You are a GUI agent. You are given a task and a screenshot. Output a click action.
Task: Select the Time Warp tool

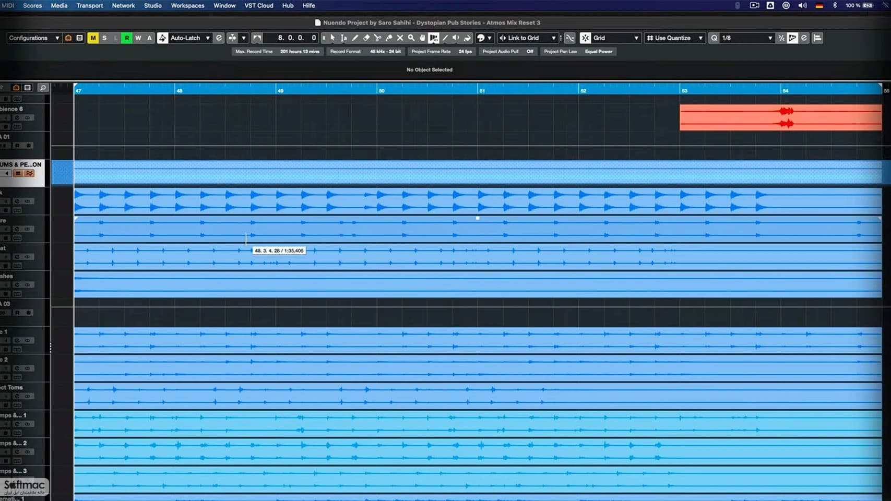434,38
